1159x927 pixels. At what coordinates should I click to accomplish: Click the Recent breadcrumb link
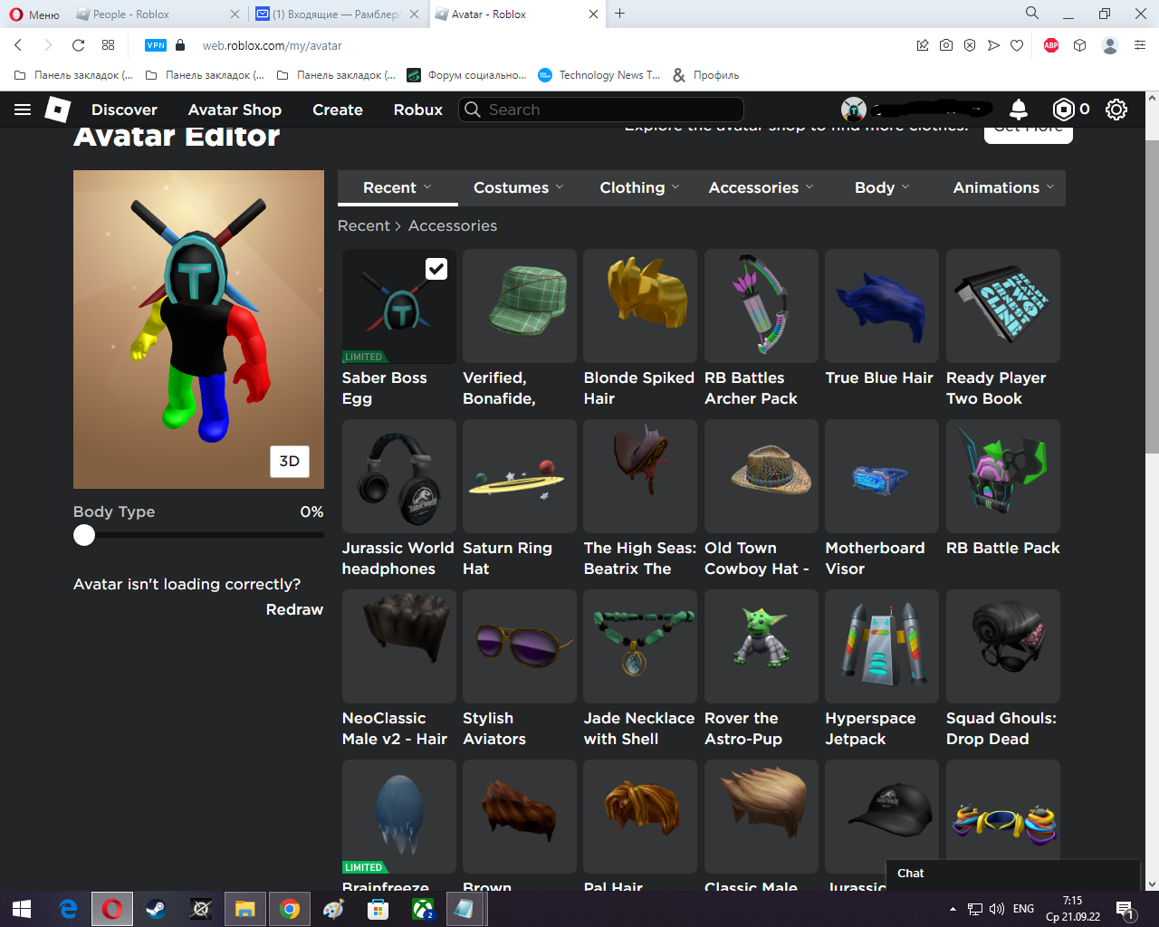(x=364, y=225)
